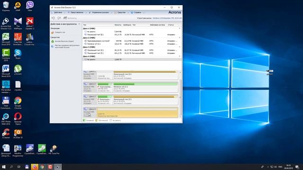Click the green Основной legend swatch
The height and width of the screenshot is (170, 303).
coord(84,120)
